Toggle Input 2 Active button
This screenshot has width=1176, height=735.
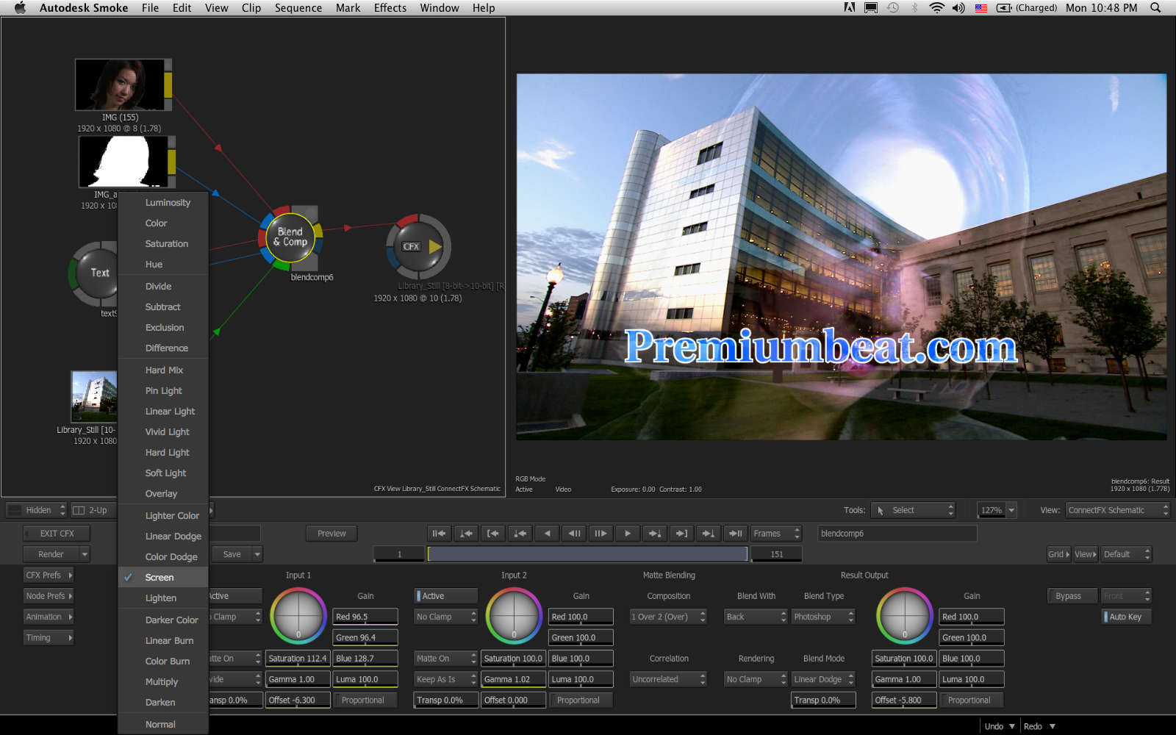point(446,596)
